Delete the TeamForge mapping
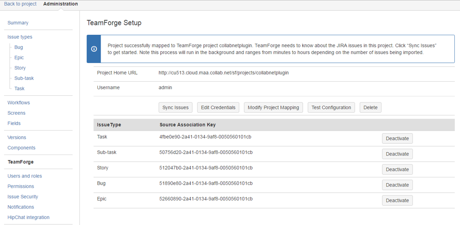The width and height of the screenshot is (460, 225). [371, 108]
